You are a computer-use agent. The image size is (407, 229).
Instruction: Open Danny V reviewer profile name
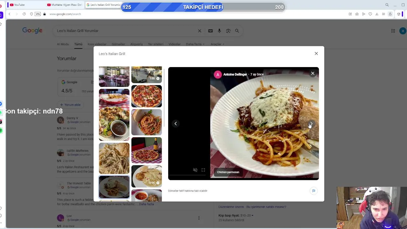coord(72,118)
